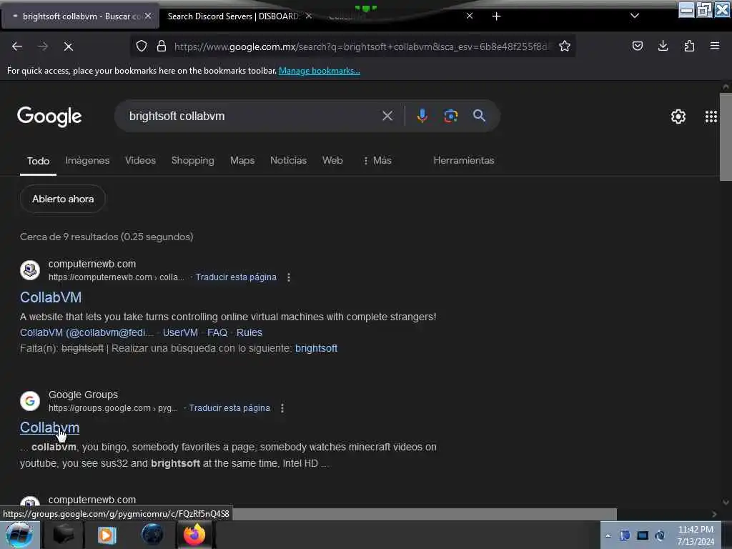Focus the Google search input field
The width and height of the screenshot is (732, 549).
(x=252, y=116)
